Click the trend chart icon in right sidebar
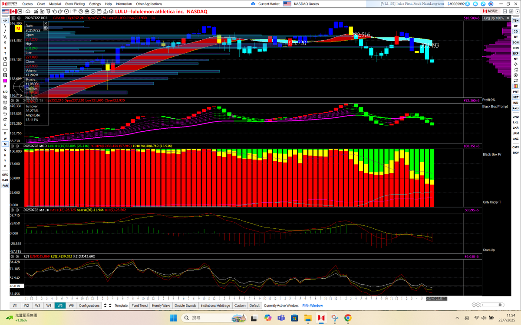This screenshot has height=325, width=521. click(516, 70)
